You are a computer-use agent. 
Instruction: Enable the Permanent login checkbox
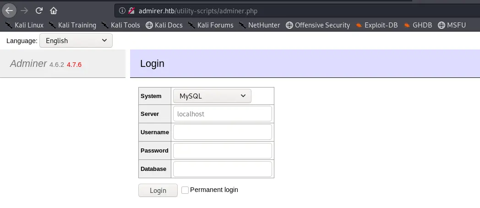pyautogui.click(x=185, y=190)
